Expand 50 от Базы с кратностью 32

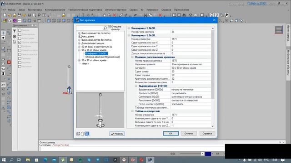tap(79, 47)
